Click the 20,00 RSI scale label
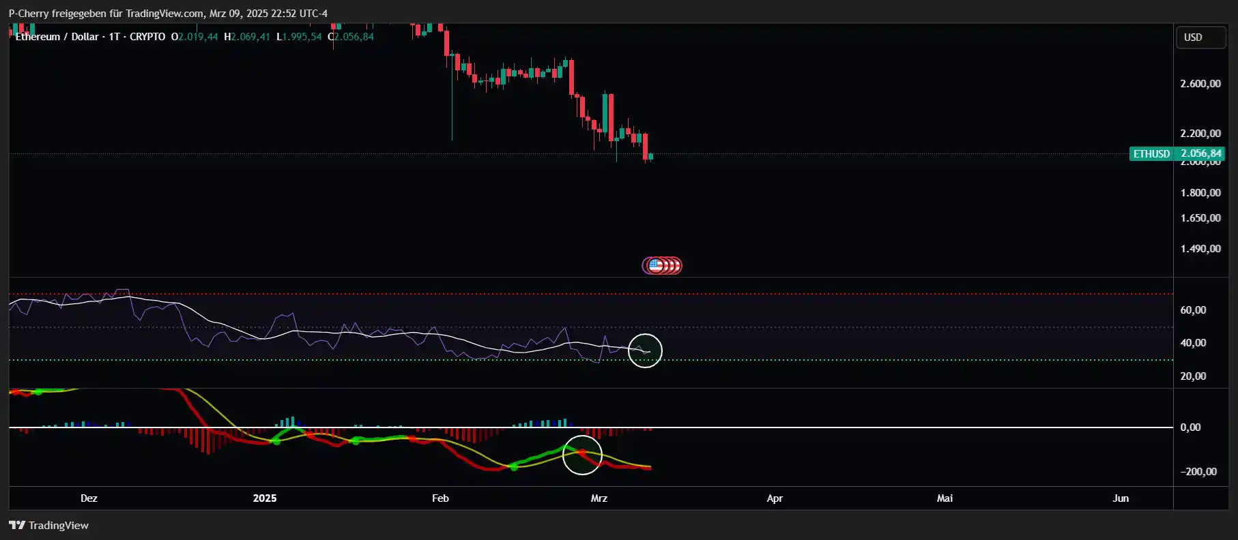Image resolution: width=1238 pixels, height=540 pixels. point(1193,376)
